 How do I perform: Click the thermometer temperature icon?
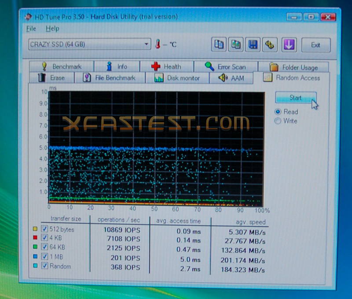coord(158,44)
